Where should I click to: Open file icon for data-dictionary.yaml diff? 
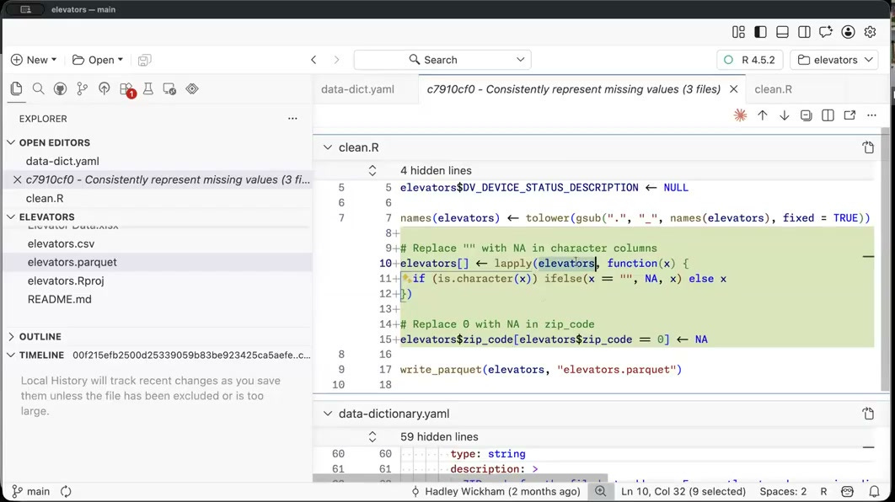[x=868, y=414]
